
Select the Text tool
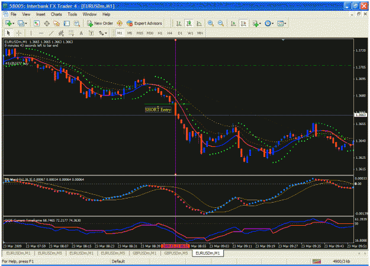[x=81, y=33]
